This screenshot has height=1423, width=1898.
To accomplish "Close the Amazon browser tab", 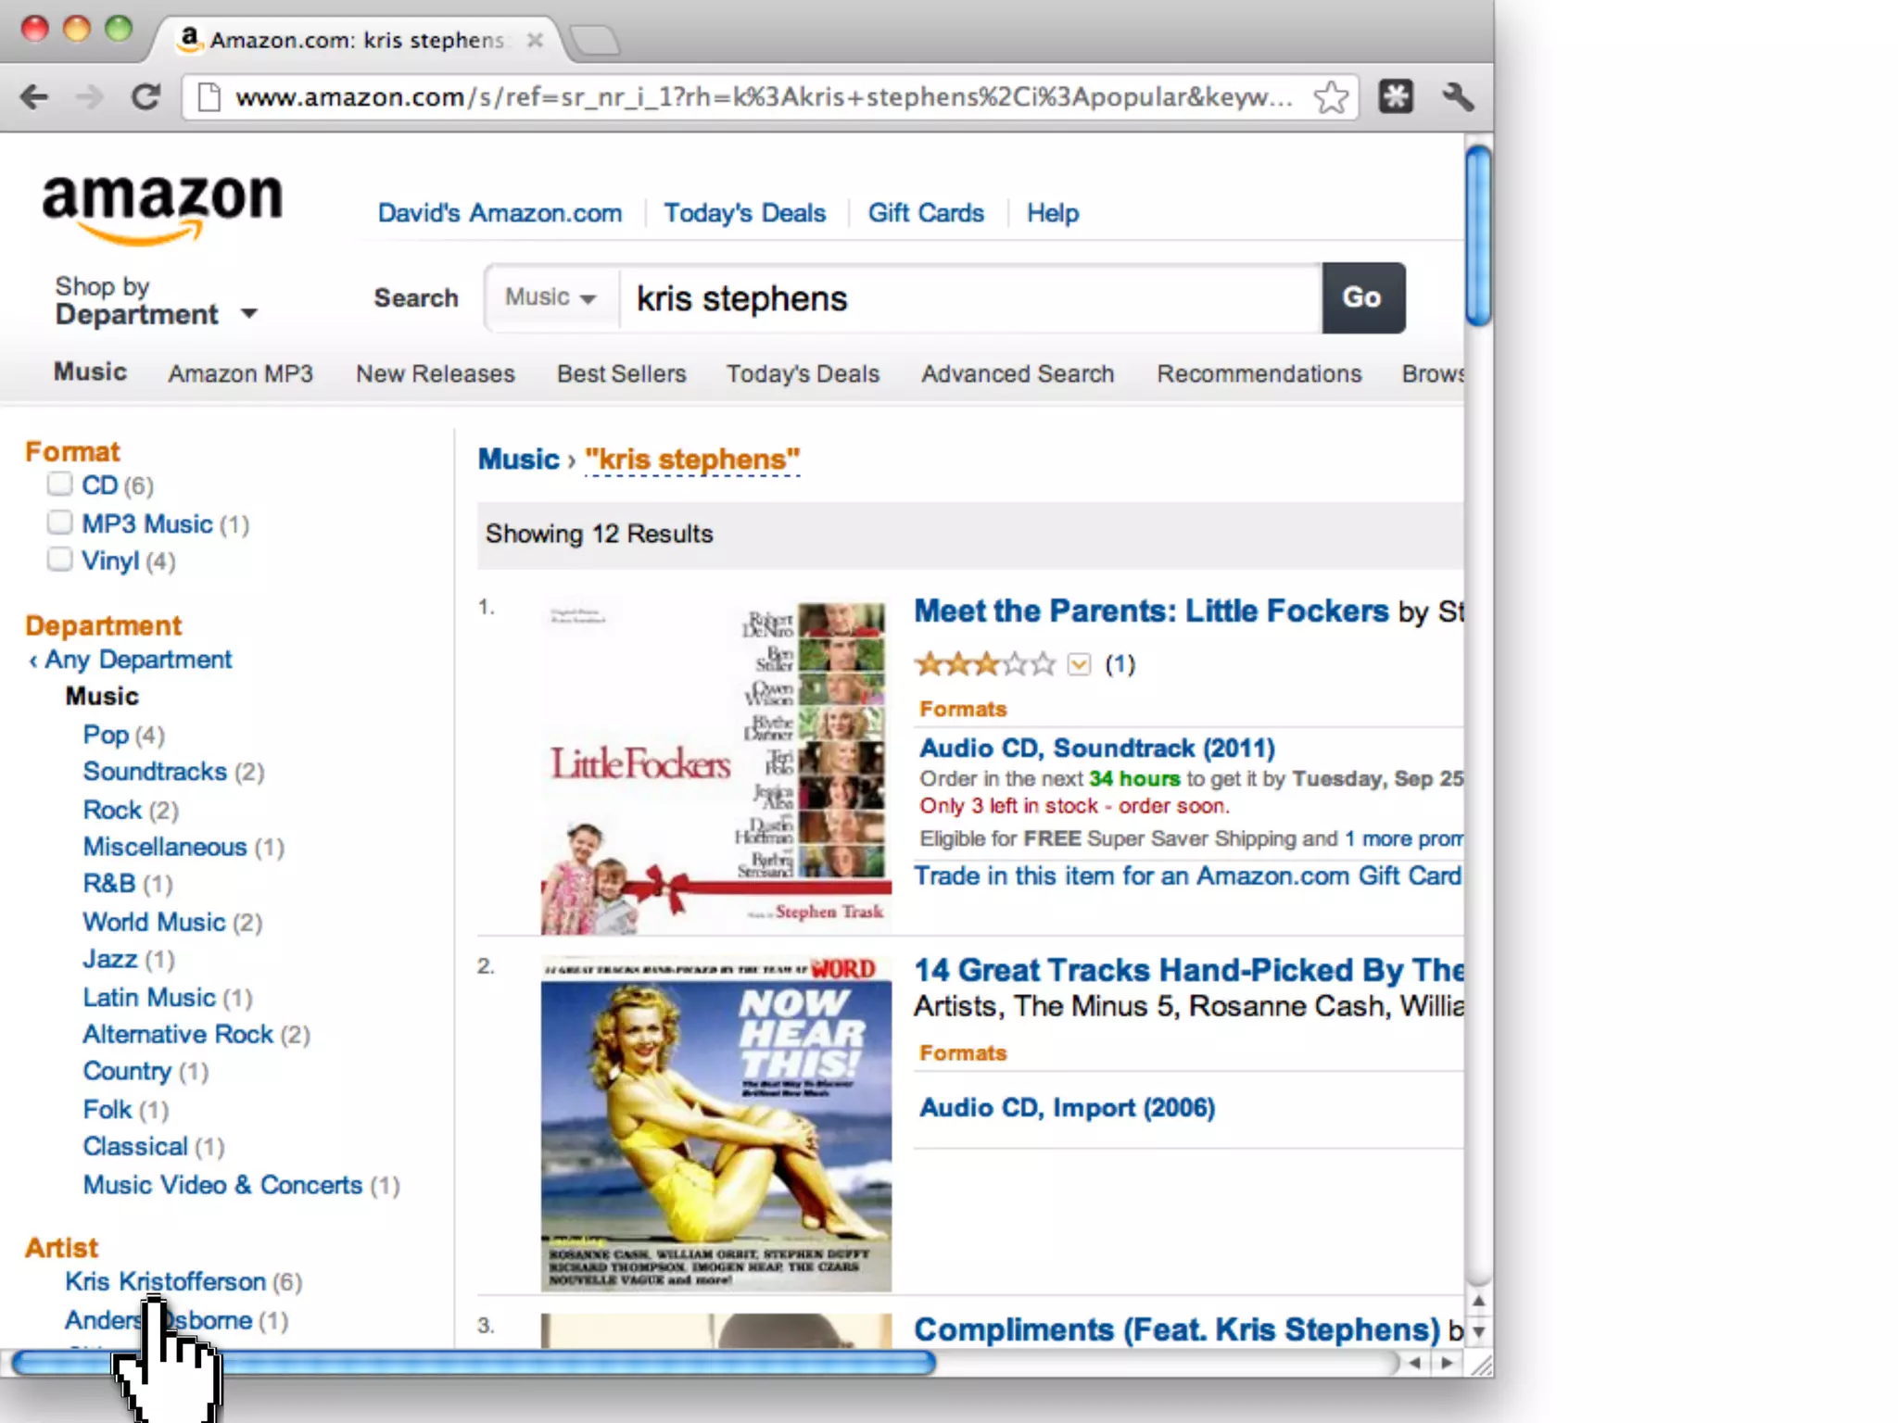I will pyautogui.click(x=535, y=40).
